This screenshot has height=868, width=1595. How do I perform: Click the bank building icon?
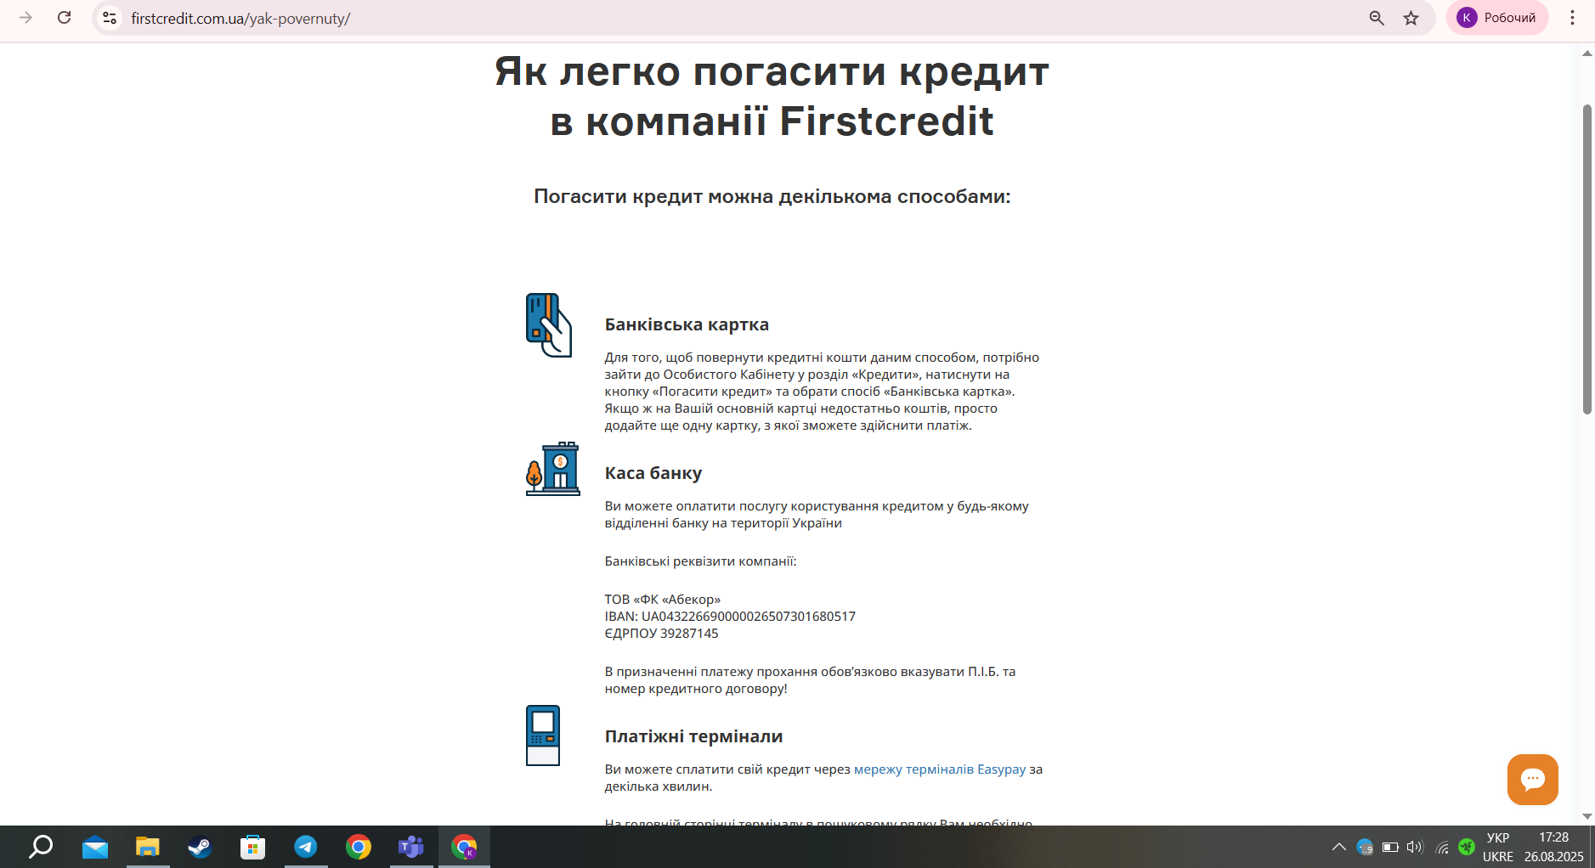(x=553, y=469)
